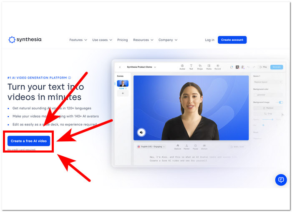292x212 pixels.
Task: Click the "Scenes" panel heading
Action: (120, 76)
